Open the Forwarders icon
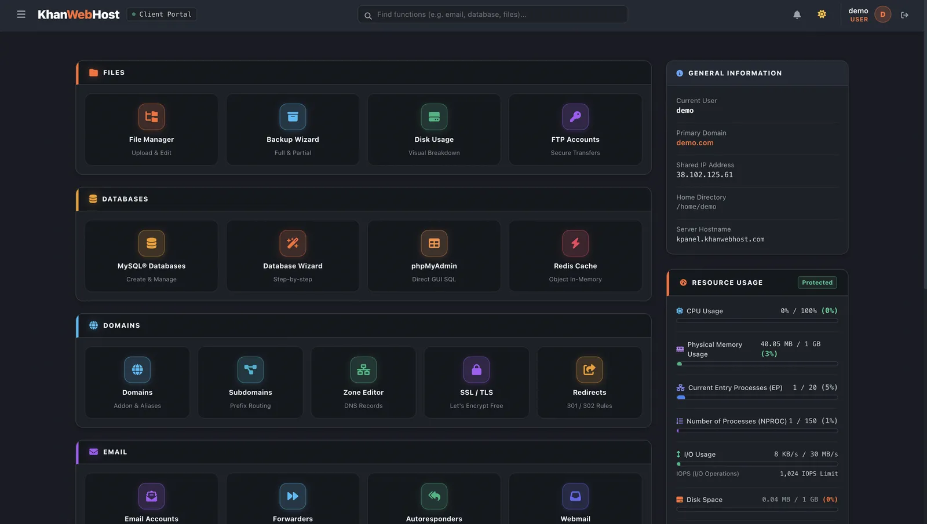Viewport: 927px width, 524px height. click(x=293, y=496)
